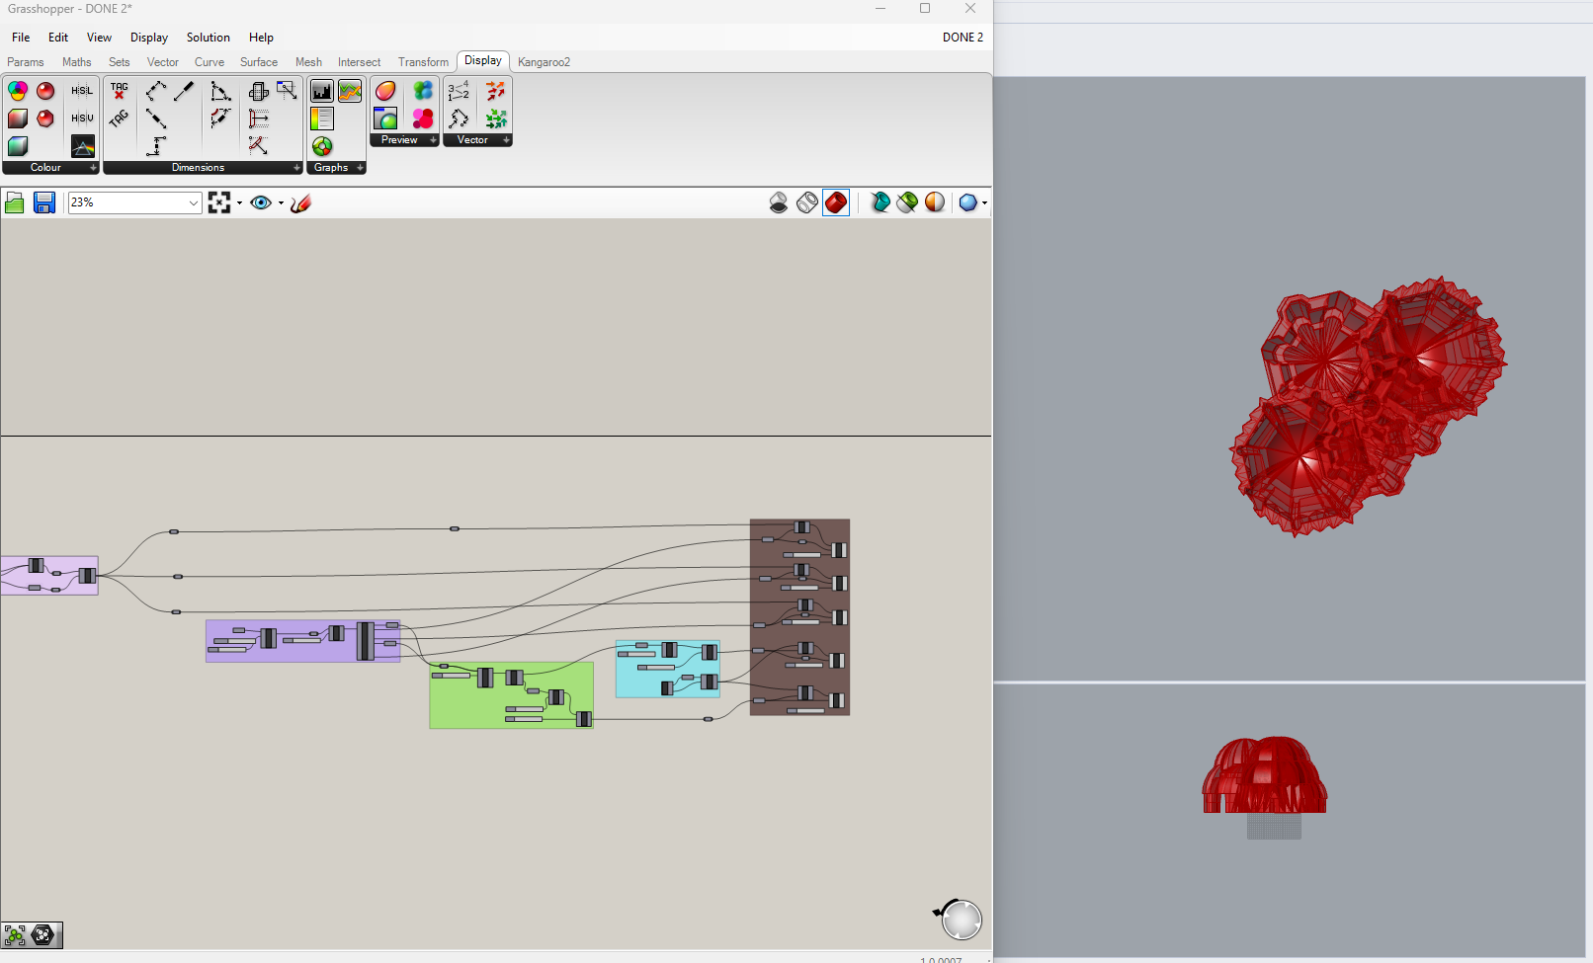Image resolution: width=1593 pixels, height=963 pixels.
Task: Select the Cloud Display icon
Action: [x=423, y=91]
